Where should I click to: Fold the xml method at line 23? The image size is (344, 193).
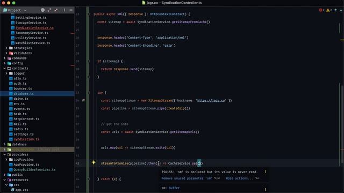89,14
